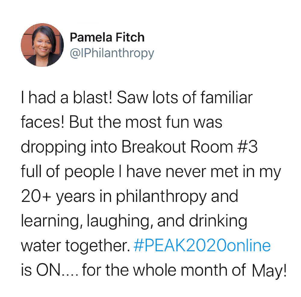
Task: Click the @IPhilanthropy handle
Action: tap(112, 53)
